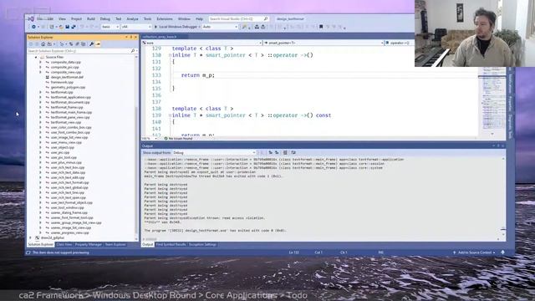Click notifications bell in status bar
The image size is (535, 301).
[502, 253]
